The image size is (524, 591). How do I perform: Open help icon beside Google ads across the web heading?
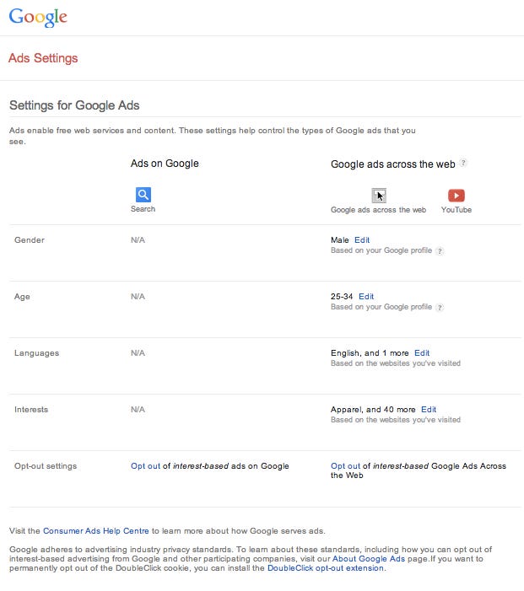click(463, 164)
